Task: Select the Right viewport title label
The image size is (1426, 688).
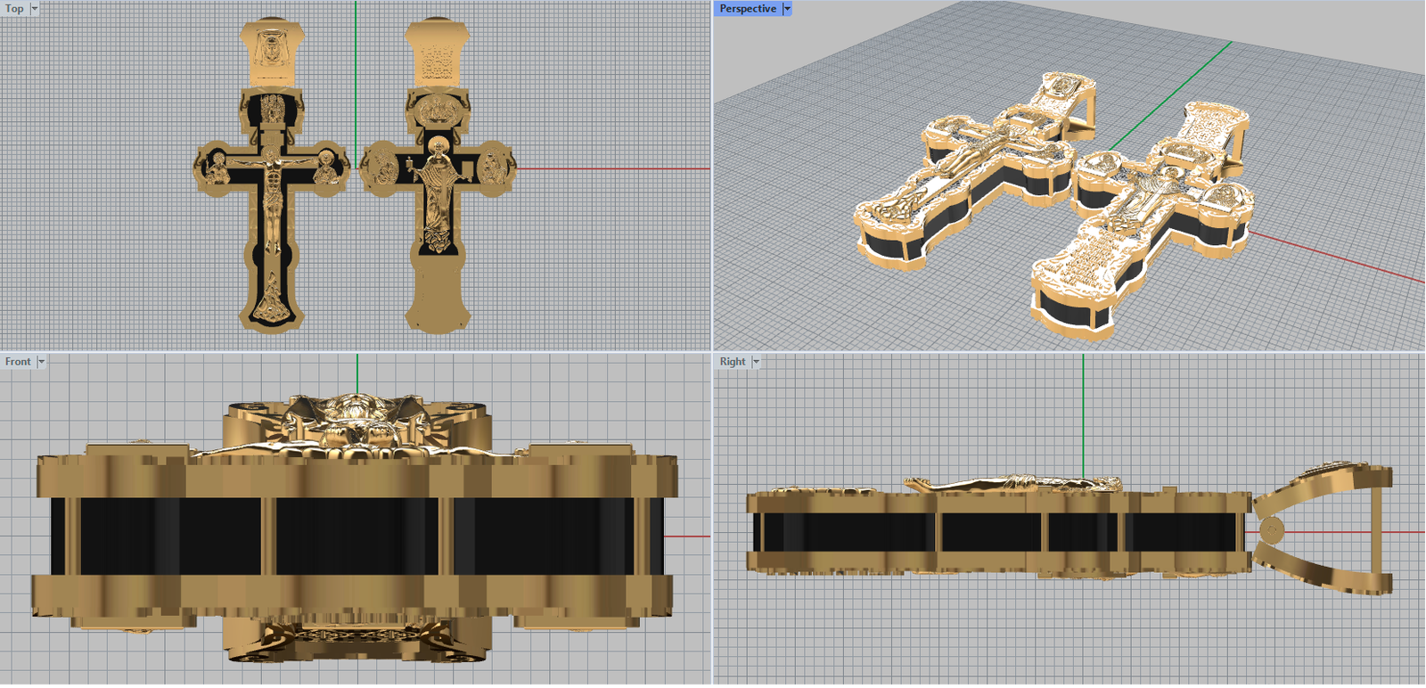Action: coord(733,362)
